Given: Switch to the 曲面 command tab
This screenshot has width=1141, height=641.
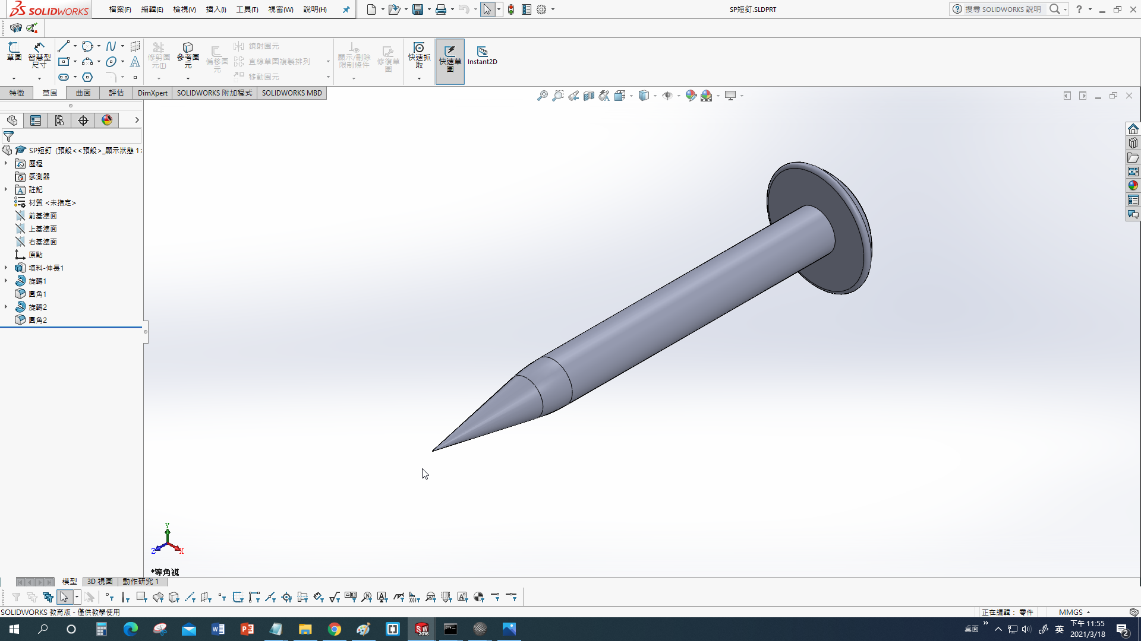Looking at the screenshot, I should coord(83,93).
